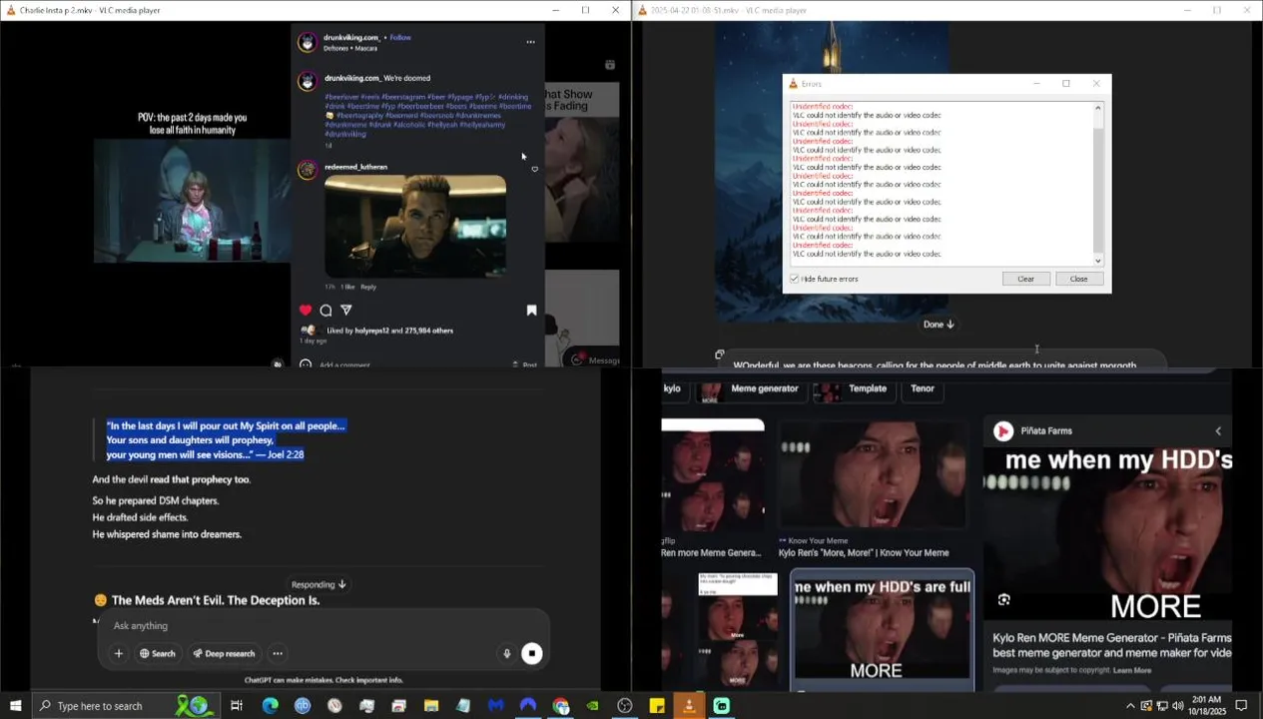This screenshot has height=719, width=1263.
Task: Open comments via speech bubble icon
Action: tap(325, 311)
